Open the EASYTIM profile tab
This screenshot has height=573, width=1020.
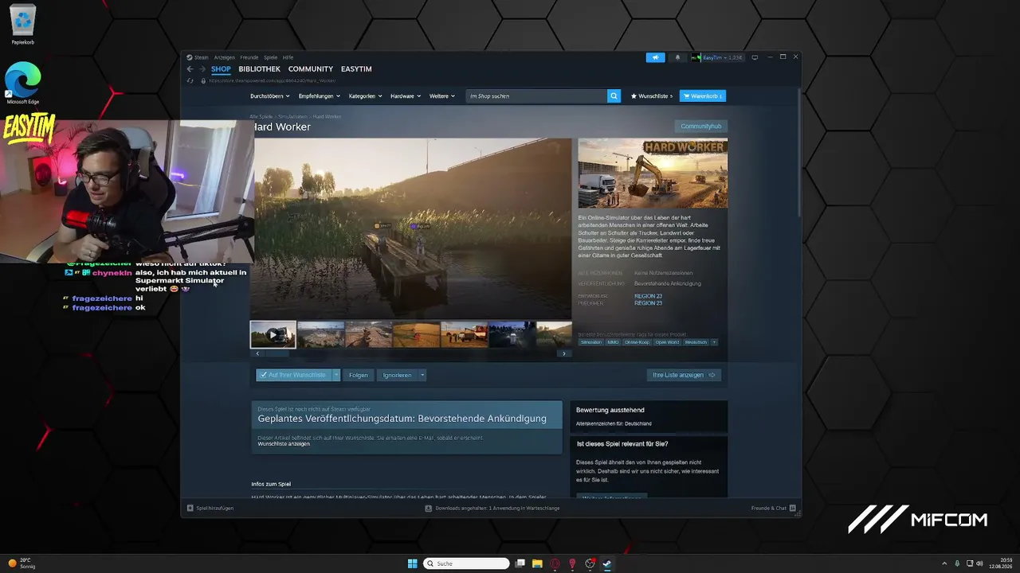pos(356,69)
